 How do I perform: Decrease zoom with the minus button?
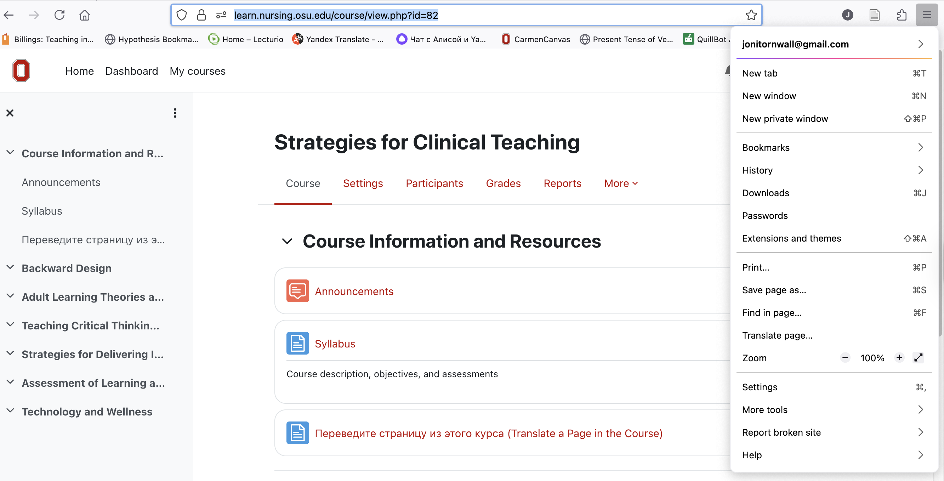pyautogui.click(x=845, y=357)
